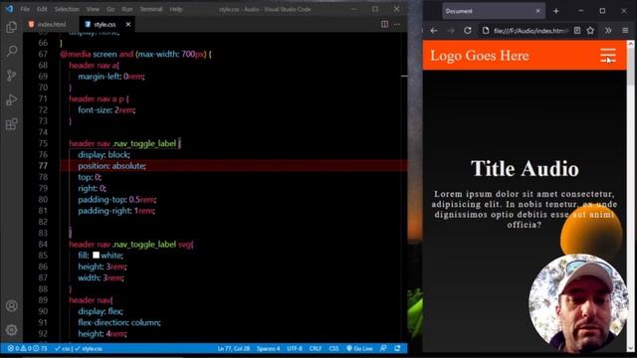The height and width of the screenshot is (358, 637).
Task: Open the Edit menu
Action: tap(42, 9)
